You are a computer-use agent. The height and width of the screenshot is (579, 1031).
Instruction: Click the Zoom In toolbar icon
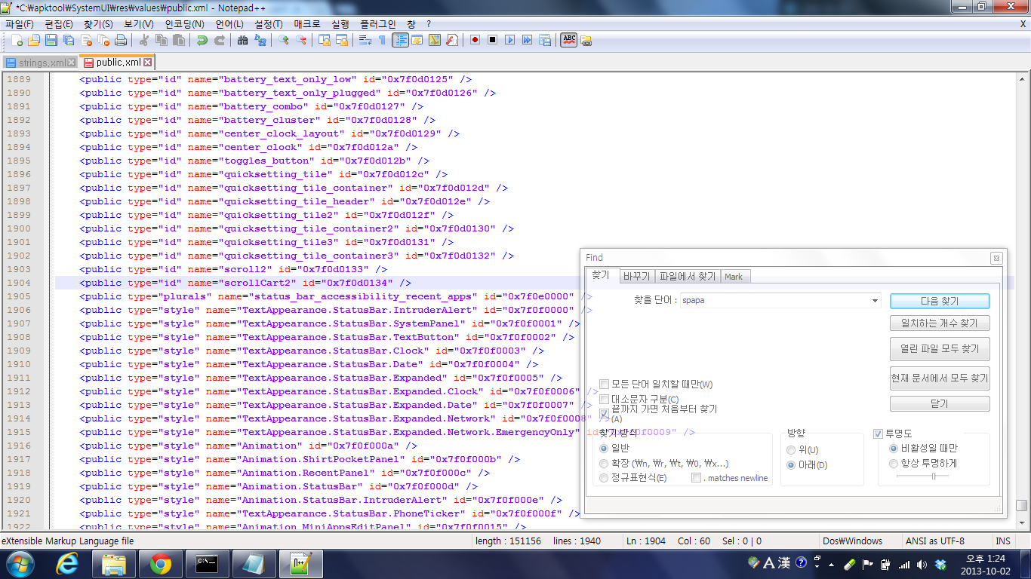tap(284, 40)
